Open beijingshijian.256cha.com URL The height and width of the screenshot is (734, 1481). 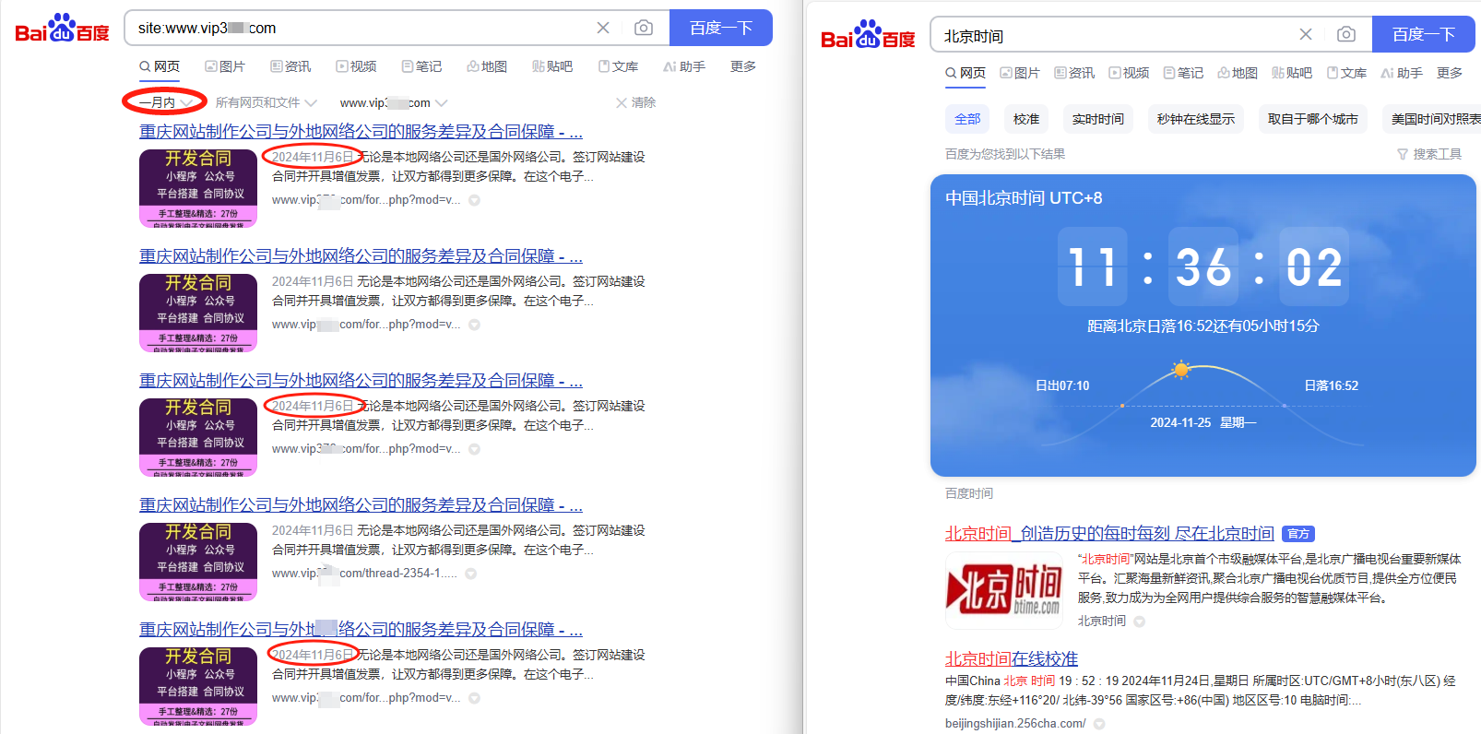(x=1015, y=724)
